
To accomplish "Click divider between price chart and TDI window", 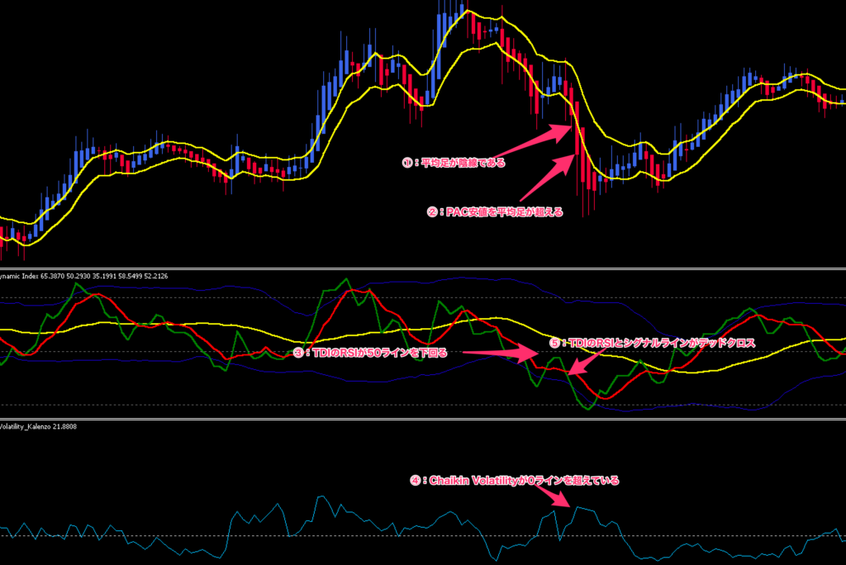I will [423, 268].
